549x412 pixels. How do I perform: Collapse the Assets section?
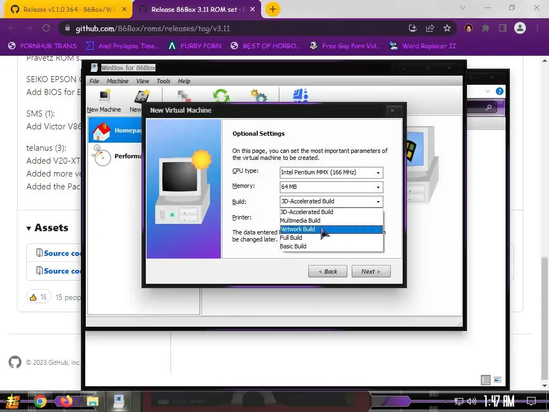[x=47, y=227]
